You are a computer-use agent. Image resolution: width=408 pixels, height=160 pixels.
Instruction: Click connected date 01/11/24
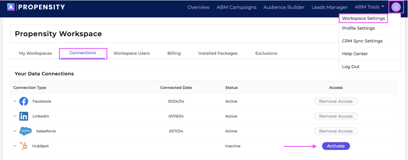176,131
